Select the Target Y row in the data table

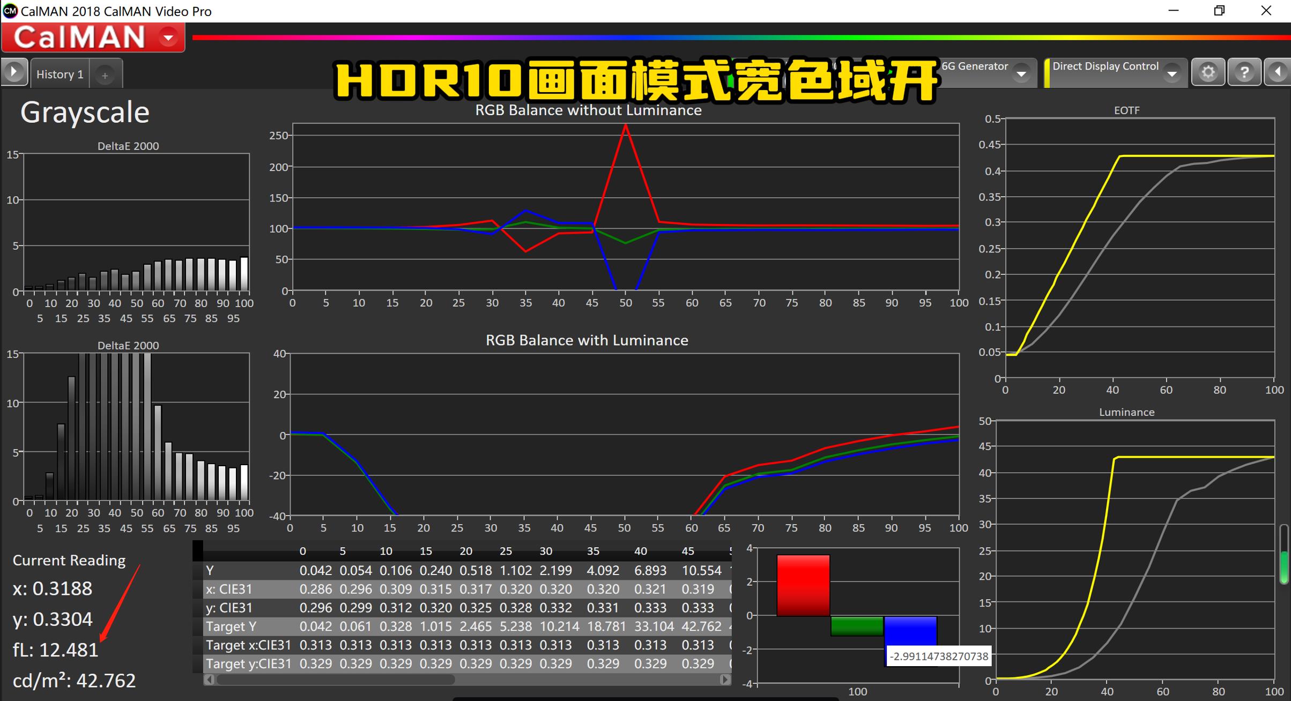point(231,626)
